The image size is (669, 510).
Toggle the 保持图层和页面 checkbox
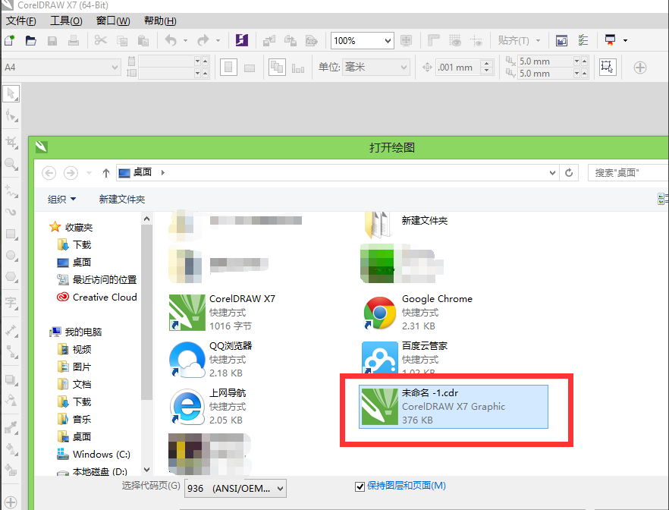360,486
